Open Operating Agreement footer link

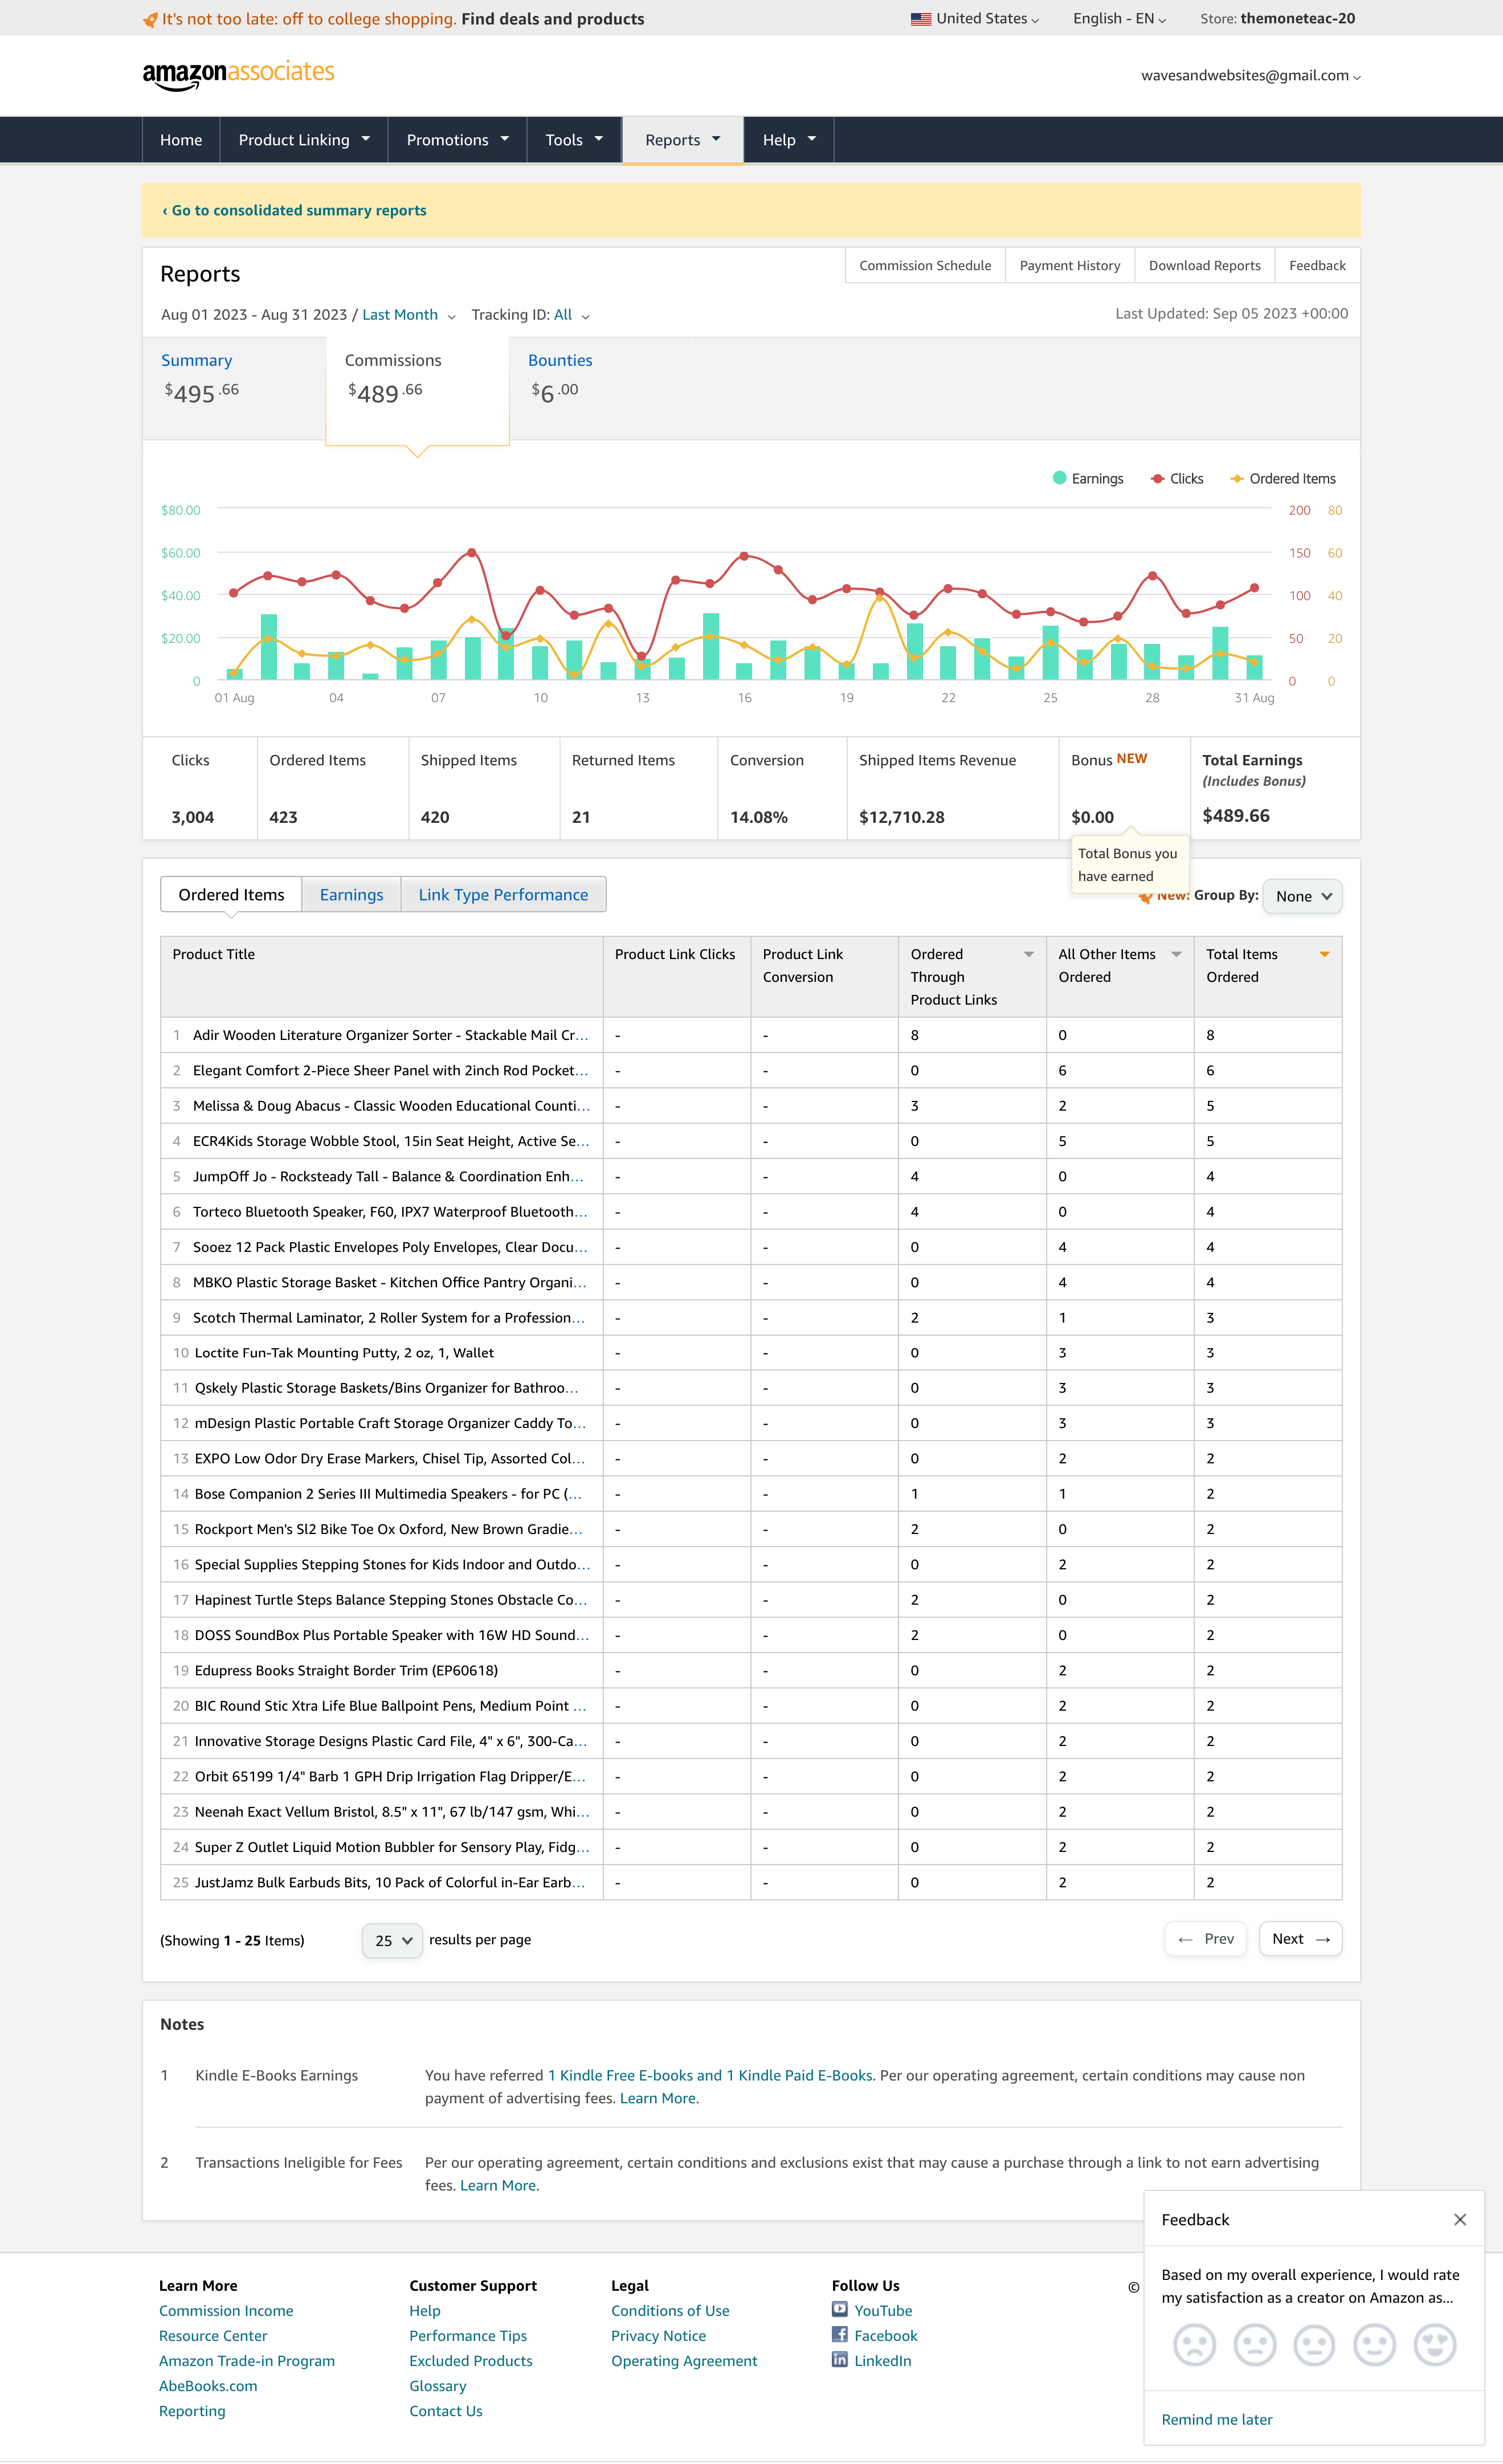684,2360
